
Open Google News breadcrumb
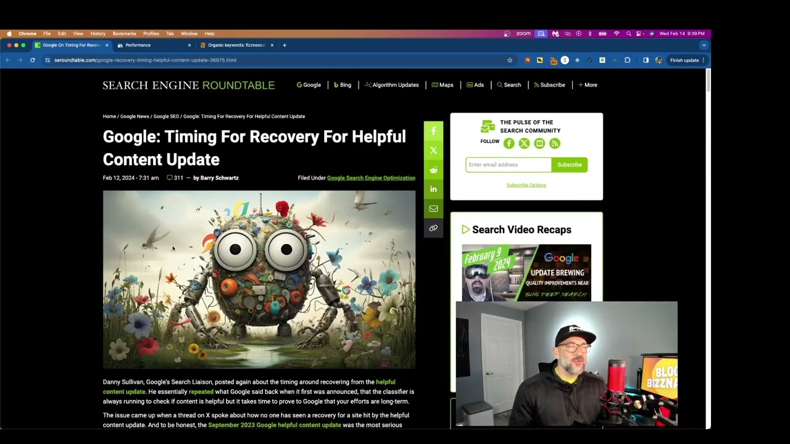135,116
